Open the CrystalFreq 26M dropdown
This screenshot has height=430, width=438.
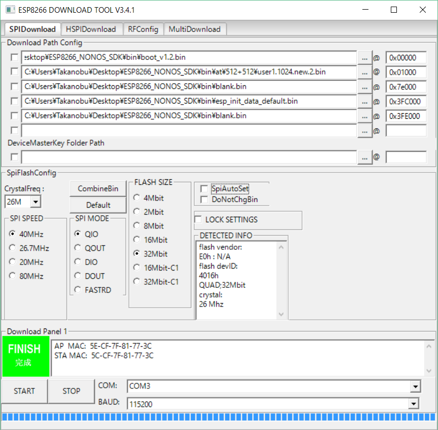(36, 202)
